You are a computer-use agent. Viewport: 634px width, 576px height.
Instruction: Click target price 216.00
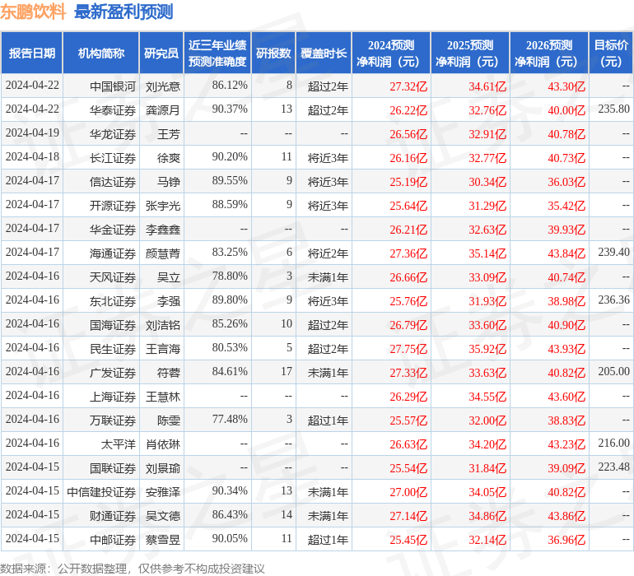(613, 443)
